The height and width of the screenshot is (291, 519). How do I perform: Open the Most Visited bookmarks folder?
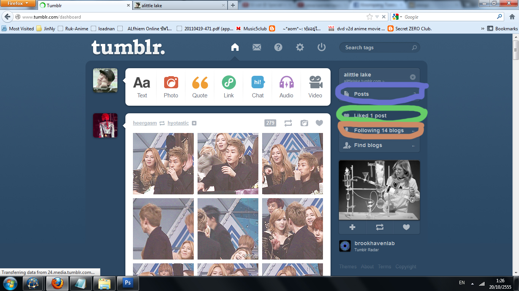click(18, 28)
